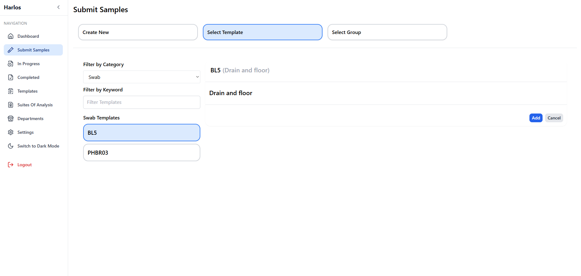Screen dimensions: 581x276
Task: Choose the Select Template tab
Action: [263, 32]
